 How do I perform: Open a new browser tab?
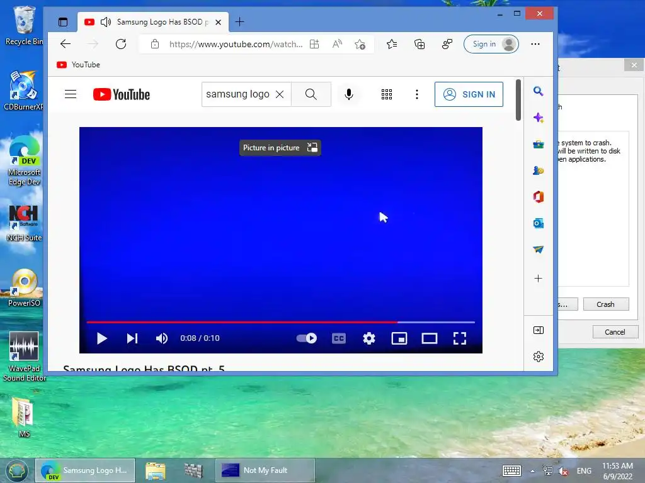[x=240, y=22]
